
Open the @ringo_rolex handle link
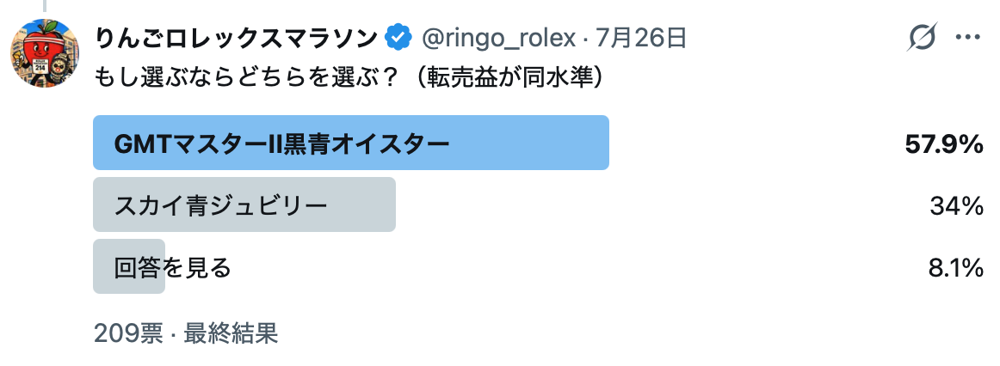498,39
